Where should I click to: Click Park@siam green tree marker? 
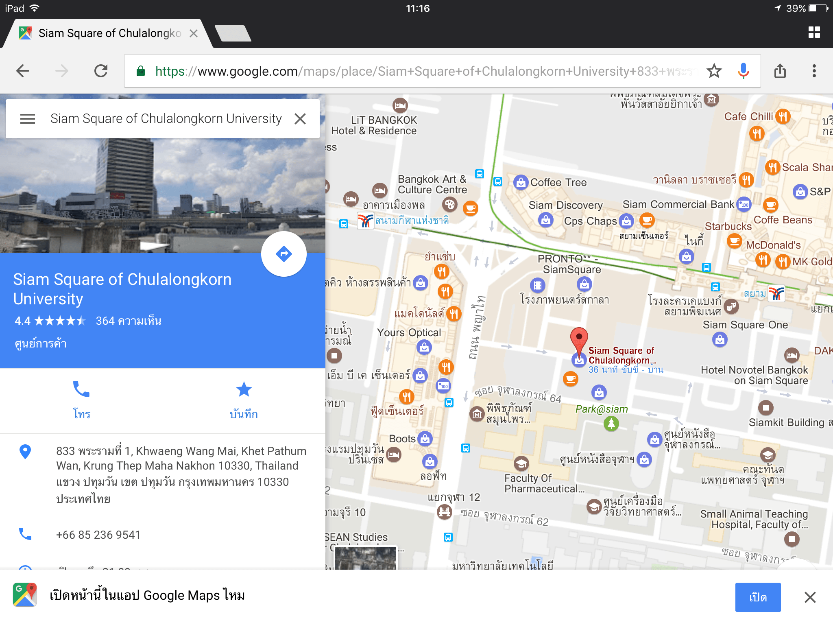tap(611, 424)
